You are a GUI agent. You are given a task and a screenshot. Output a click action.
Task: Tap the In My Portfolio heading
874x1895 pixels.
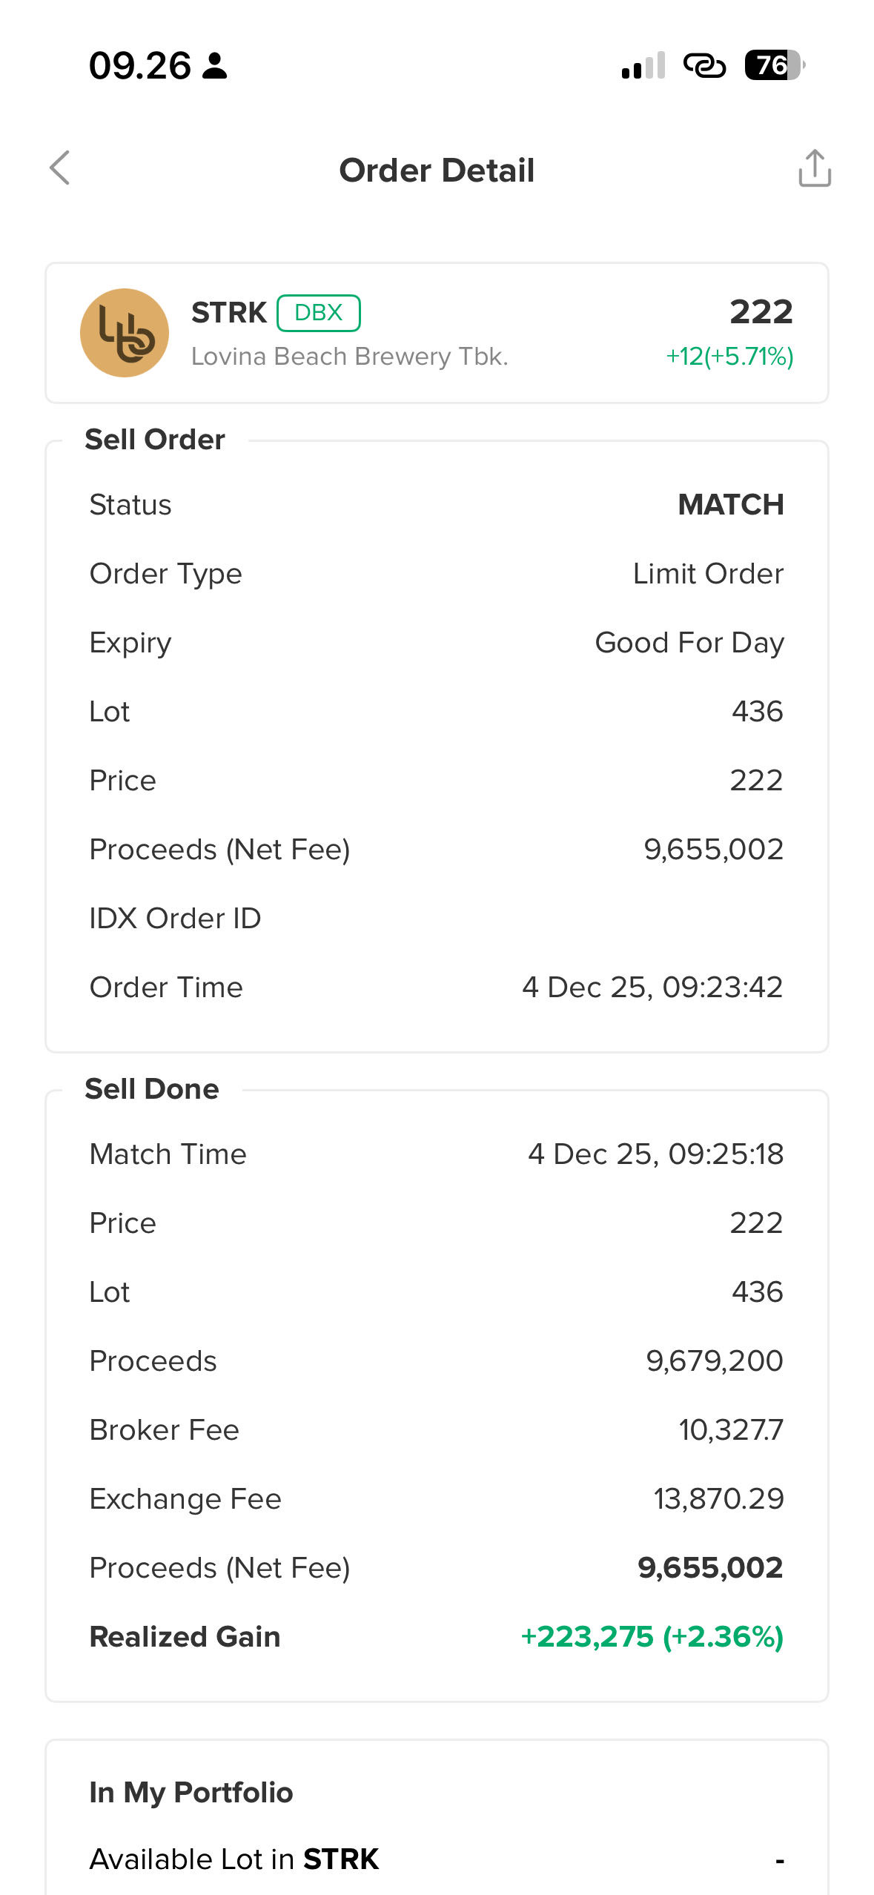point(191,1793)
